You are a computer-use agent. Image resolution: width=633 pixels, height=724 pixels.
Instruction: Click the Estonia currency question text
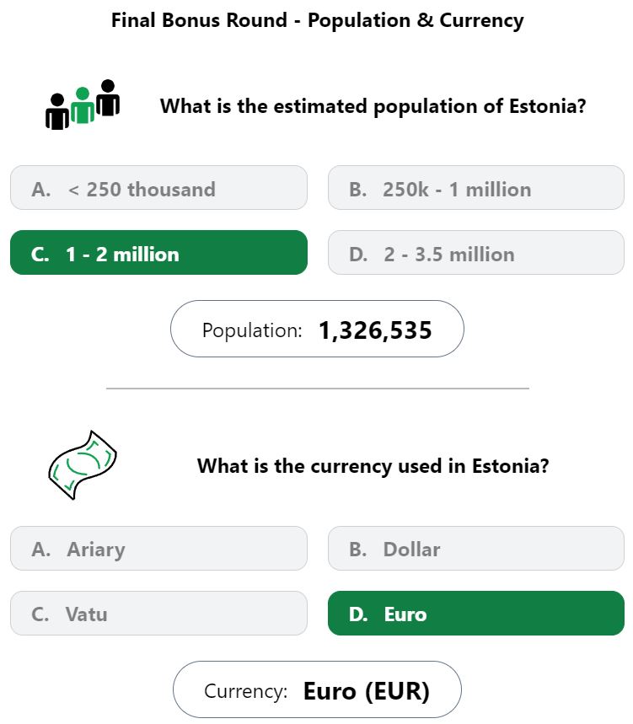373,466
